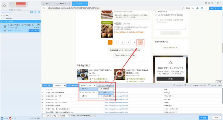Screen dimensions: 223x120
Task: Click the export task icon in sidebar header
Action: (35, 12)
